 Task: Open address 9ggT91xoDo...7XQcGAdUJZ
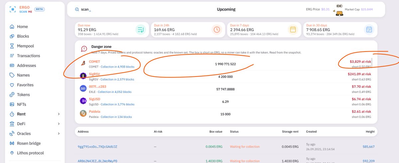[97, 147]
